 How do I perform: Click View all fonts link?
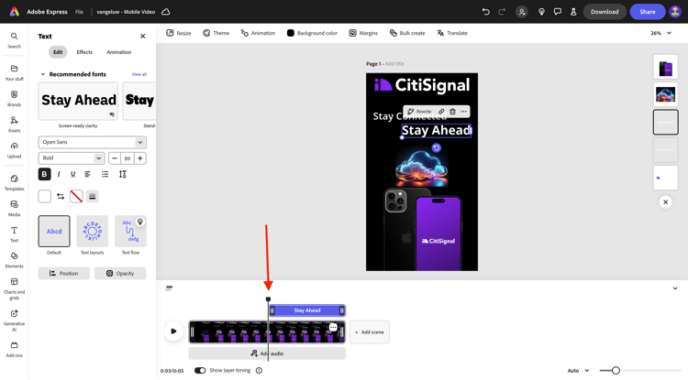coord(139,74)
